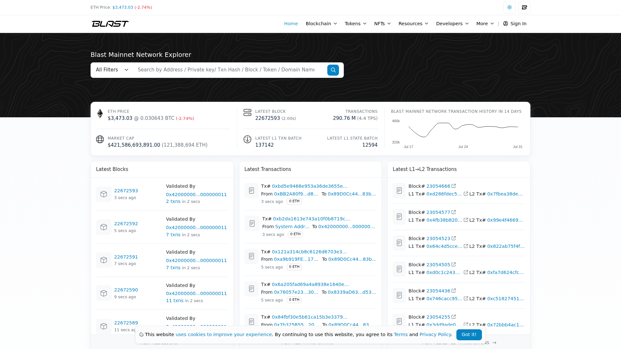The width and height of the screenshot is (621, 349).
Task: Click the globe icon next to Market Cap
Action: 100,140
